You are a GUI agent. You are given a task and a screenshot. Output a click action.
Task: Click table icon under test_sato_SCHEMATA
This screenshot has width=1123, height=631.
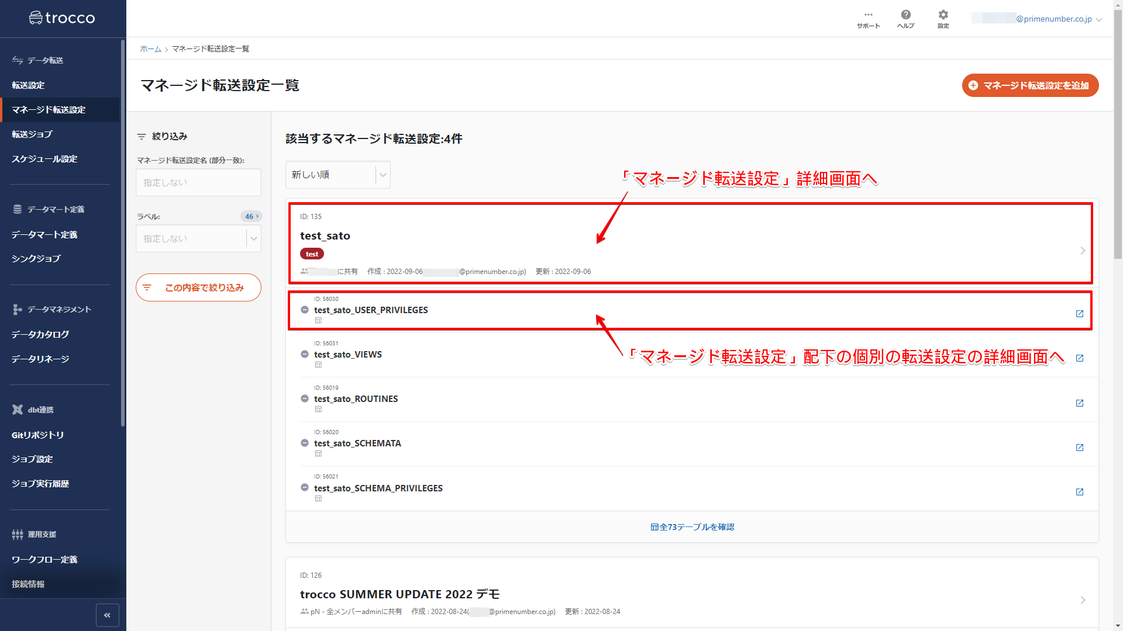[318, 453]
